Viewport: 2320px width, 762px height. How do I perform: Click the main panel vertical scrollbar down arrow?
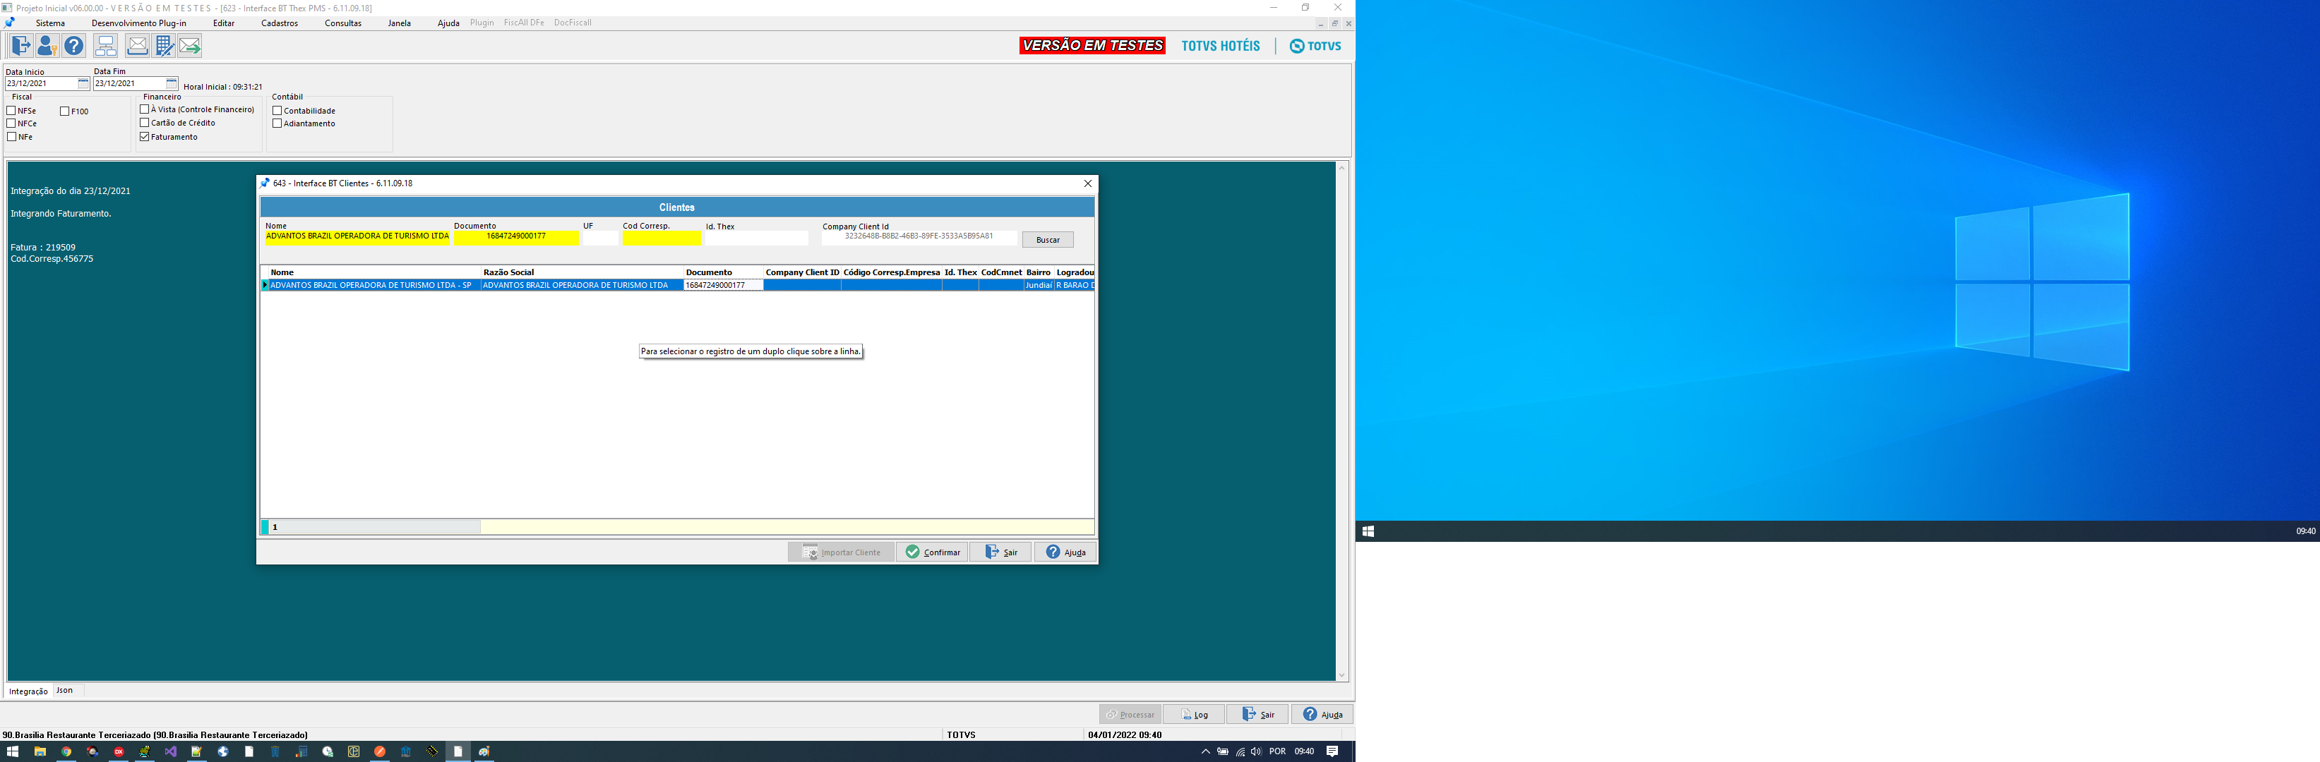pyautogui.click(x=1341, y=675)
